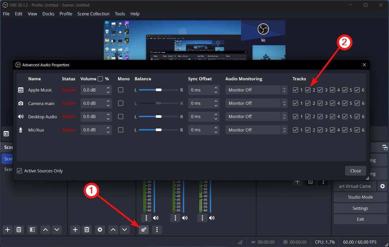This screenshot has width=389, height=247.
Task: Move the scene down with arrow
Action: pos(57,230)
